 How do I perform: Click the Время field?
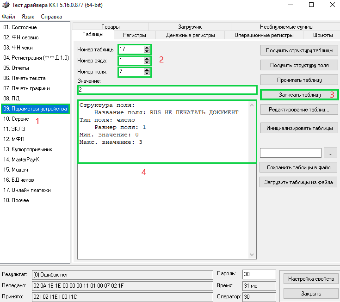click(259, 286)
